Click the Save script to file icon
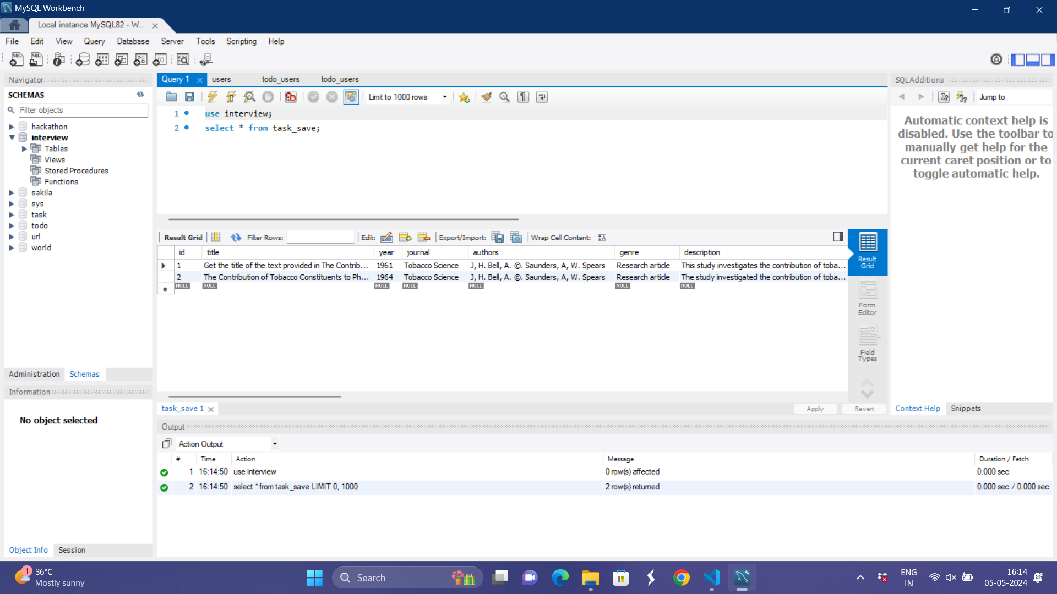This screenshot has height=594, width=1057. click(189, 97)
